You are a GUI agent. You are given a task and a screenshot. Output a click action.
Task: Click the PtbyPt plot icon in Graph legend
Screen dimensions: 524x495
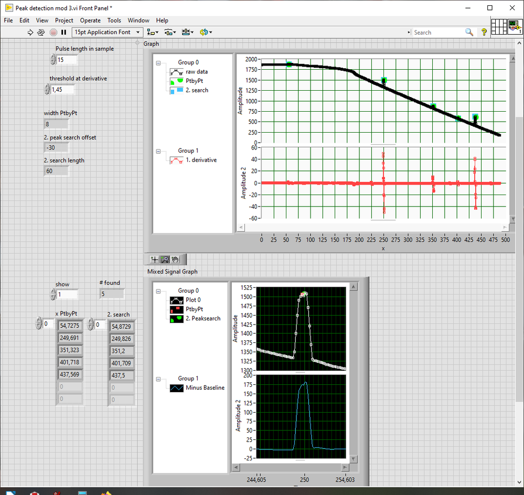pos(176,81)
